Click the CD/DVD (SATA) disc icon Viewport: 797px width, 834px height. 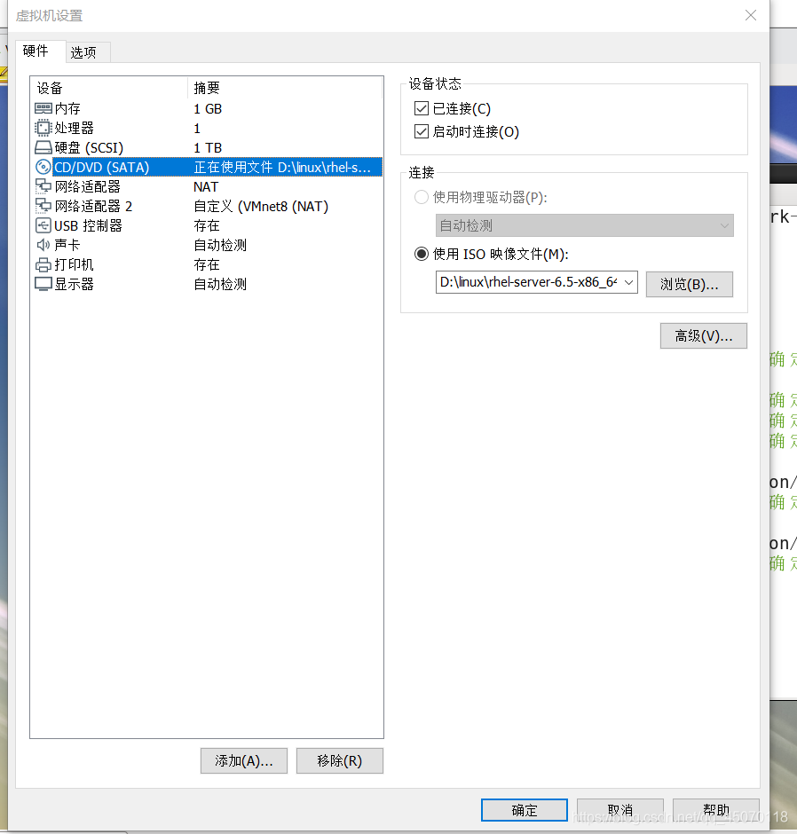(43, 167)
